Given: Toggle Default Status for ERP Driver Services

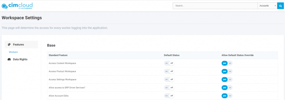Looking at the screenshot, I should point(169,88).
